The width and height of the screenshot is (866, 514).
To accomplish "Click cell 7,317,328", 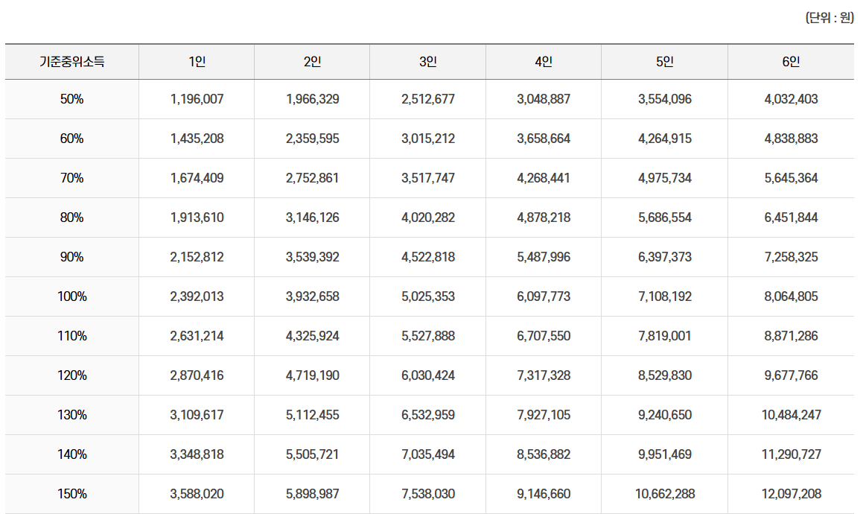I will tap(544, 375).
